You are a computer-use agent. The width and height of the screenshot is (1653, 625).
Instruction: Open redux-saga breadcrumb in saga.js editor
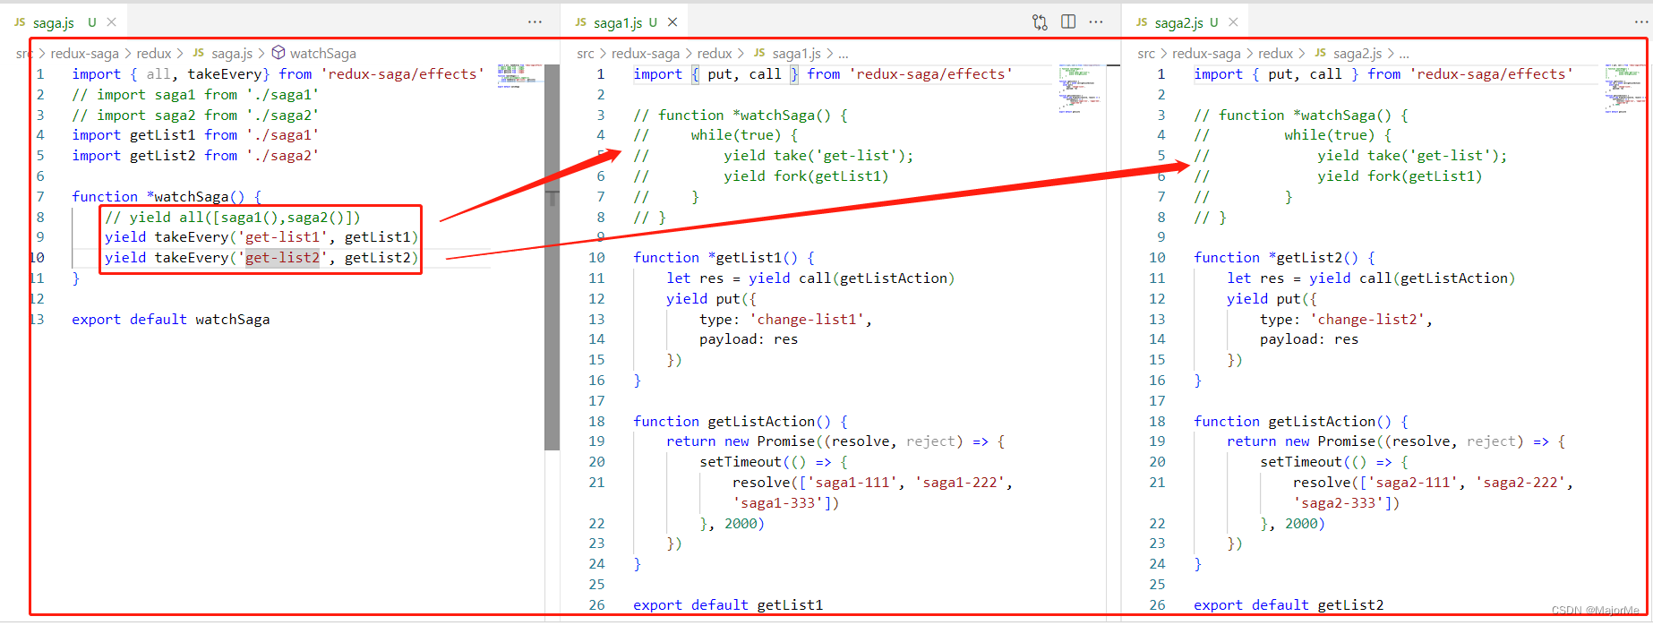coord(84,54)
